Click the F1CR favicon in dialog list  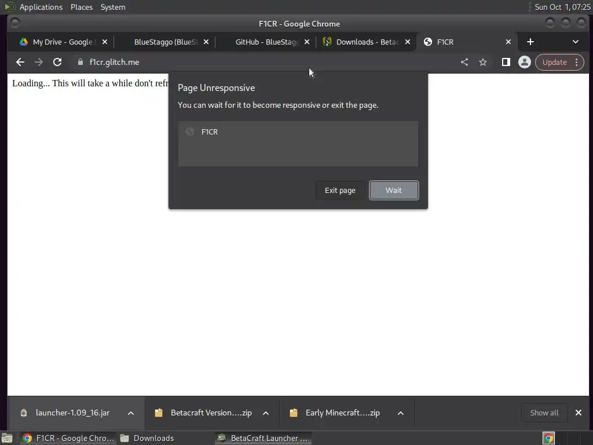click(x=190, y=132)
